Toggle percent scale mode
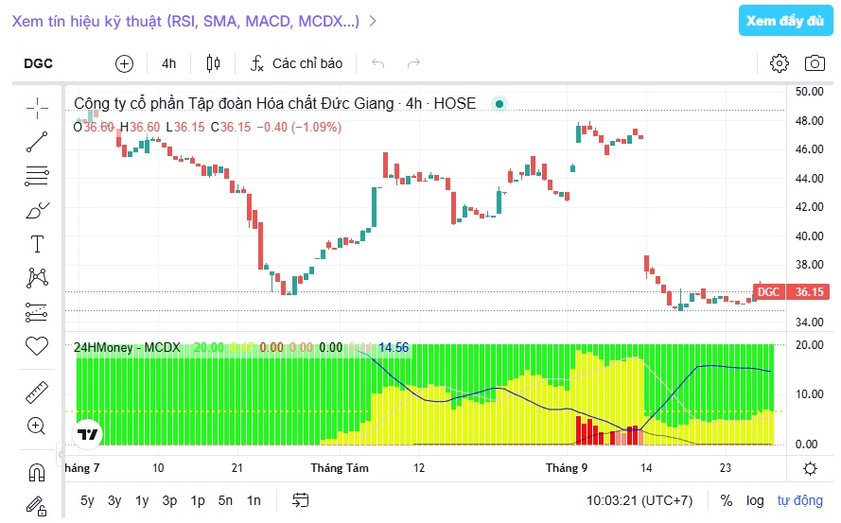This screenshot has width=841, height=523. tap(727, 500)
